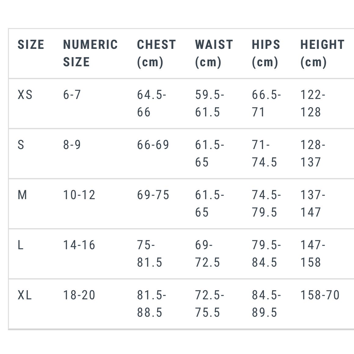Select the XL size row label

tap(25, 295)
